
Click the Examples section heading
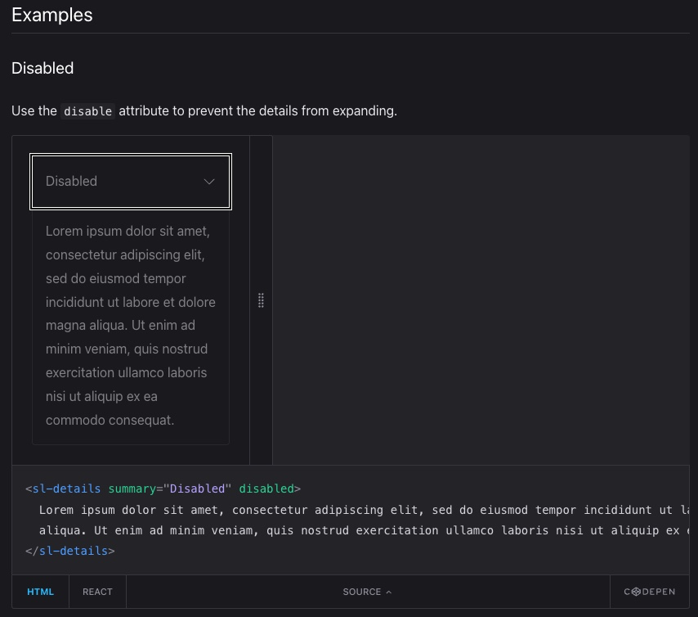(x=51, y=15)
